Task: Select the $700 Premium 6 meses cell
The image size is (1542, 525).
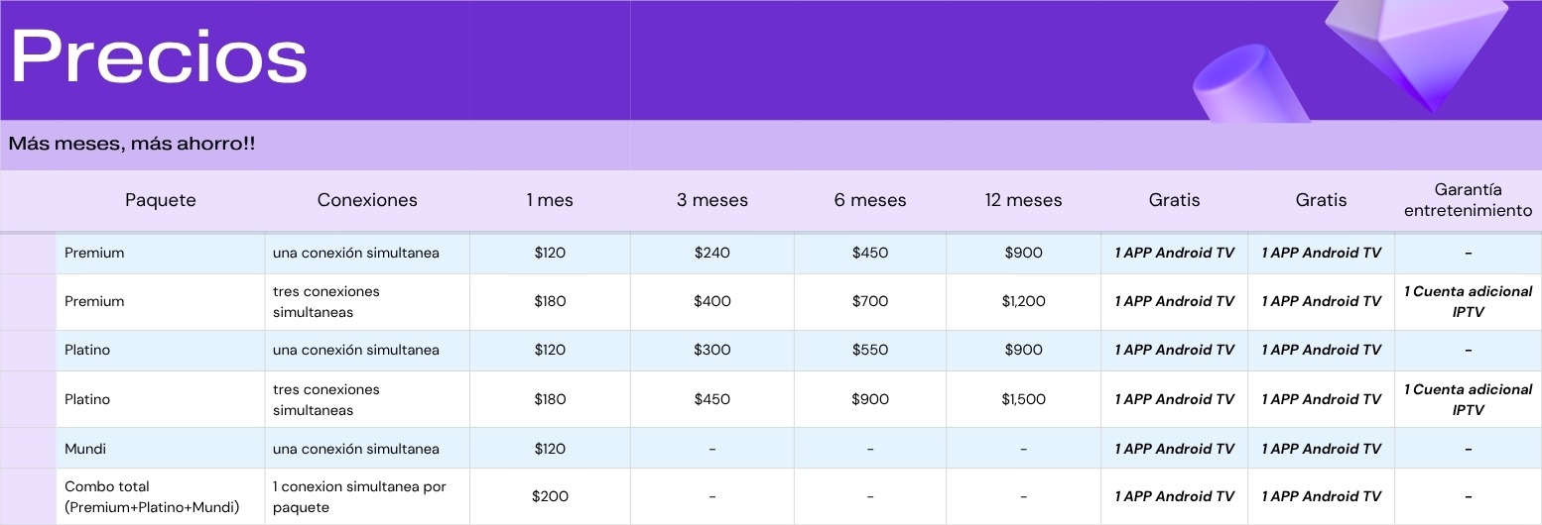Action: (870, 301)
